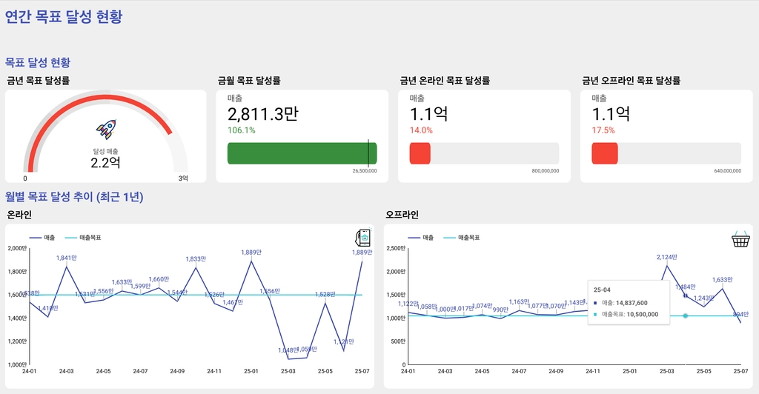The image size is (759, 394).
Task: Click the 온라인 chart heading
Action: point(19,215)
